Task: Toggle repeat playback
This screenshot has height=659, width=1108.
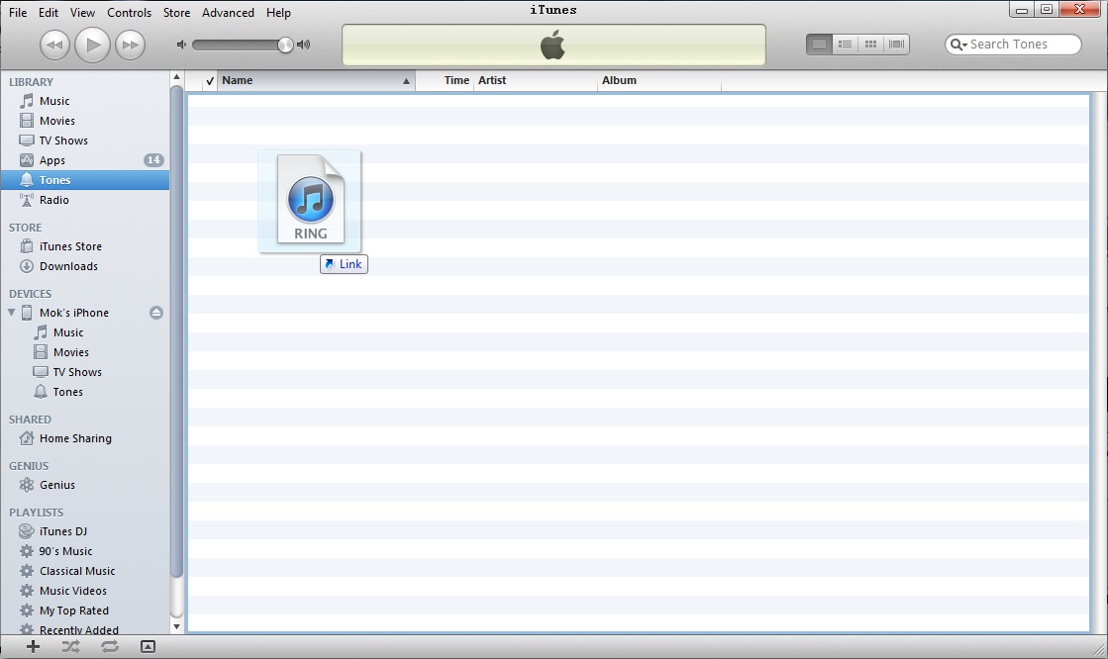Action: tap(110, 646)
